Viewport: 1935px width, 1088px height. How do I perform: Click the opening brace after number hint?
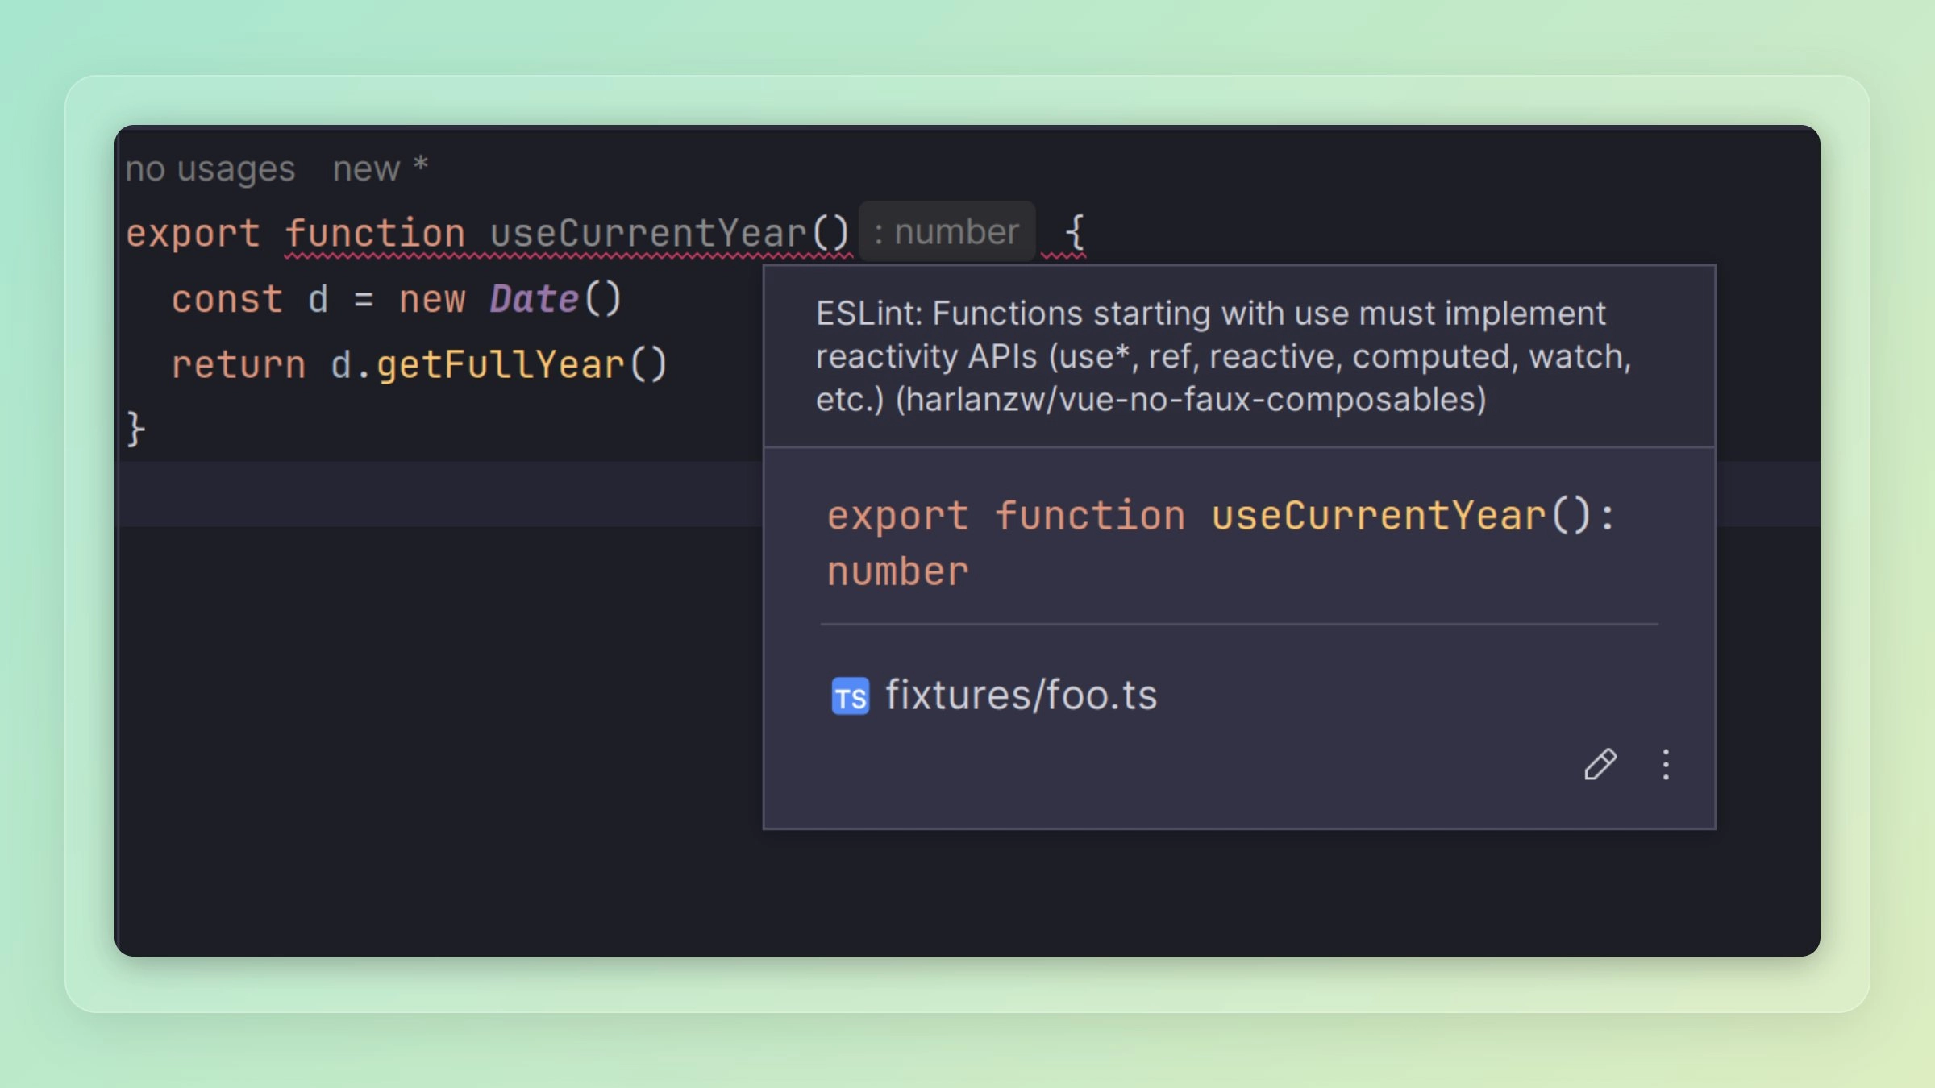1075,232
